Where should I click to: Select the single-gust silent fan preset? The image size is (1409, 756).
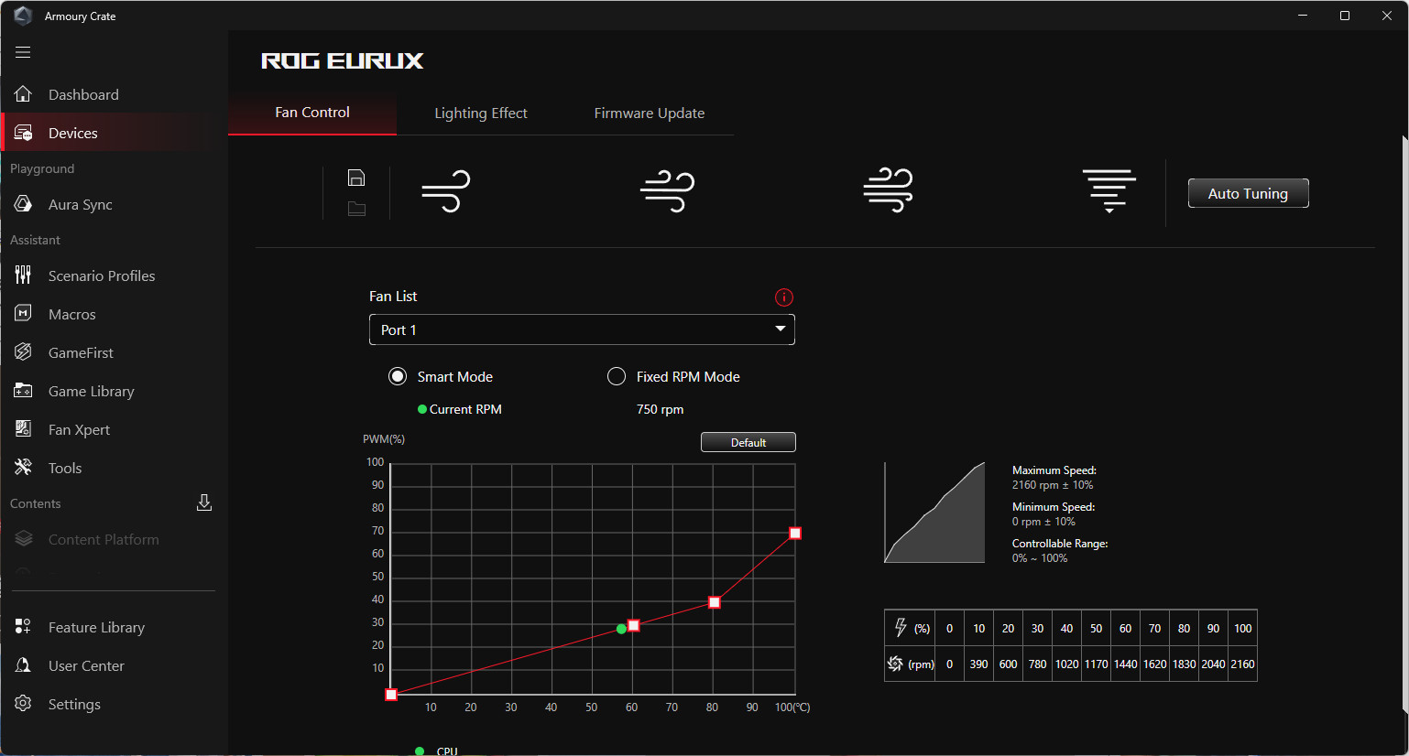[446, 191]
